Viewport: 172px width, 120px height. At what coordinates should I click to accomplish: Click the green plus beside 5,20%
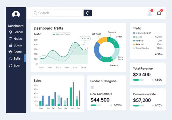[111, 105]
